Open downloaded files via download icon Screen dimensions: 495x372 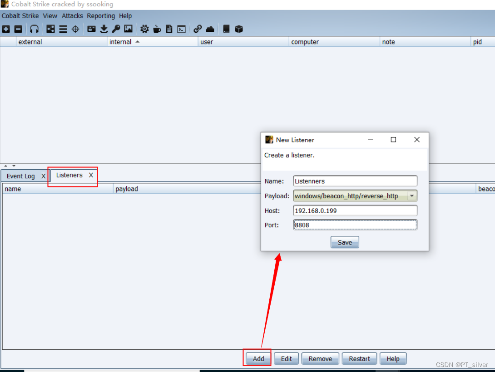104,29
